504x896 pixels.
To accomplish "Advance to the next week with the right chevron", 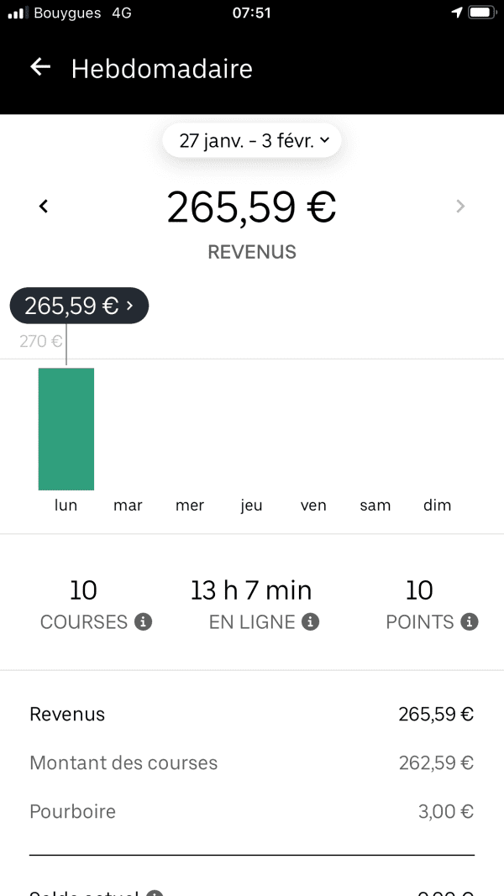I will [x=460, y=207].
